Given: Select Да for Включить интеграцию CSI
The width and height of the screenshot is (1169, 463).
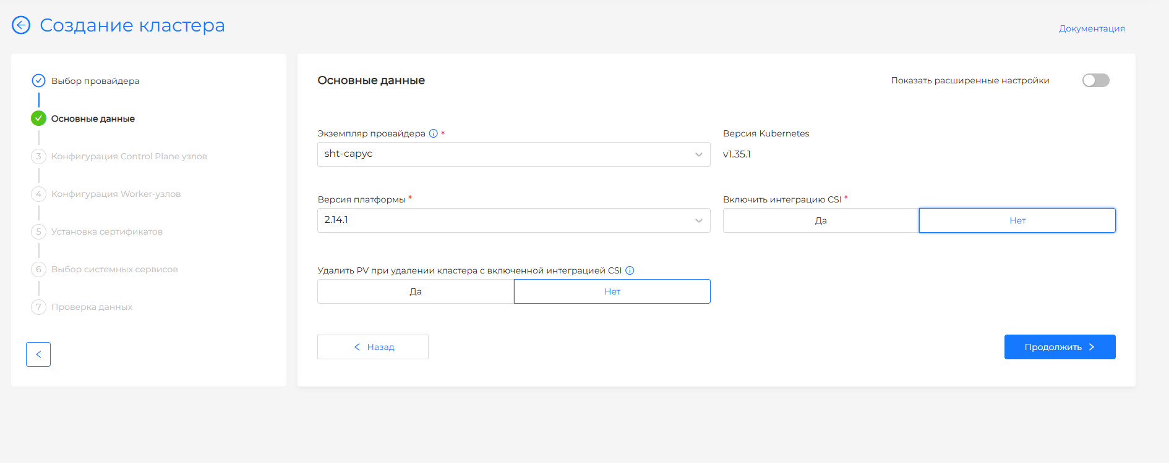Looking at the screenshot, I should click(x=821, y=220).
